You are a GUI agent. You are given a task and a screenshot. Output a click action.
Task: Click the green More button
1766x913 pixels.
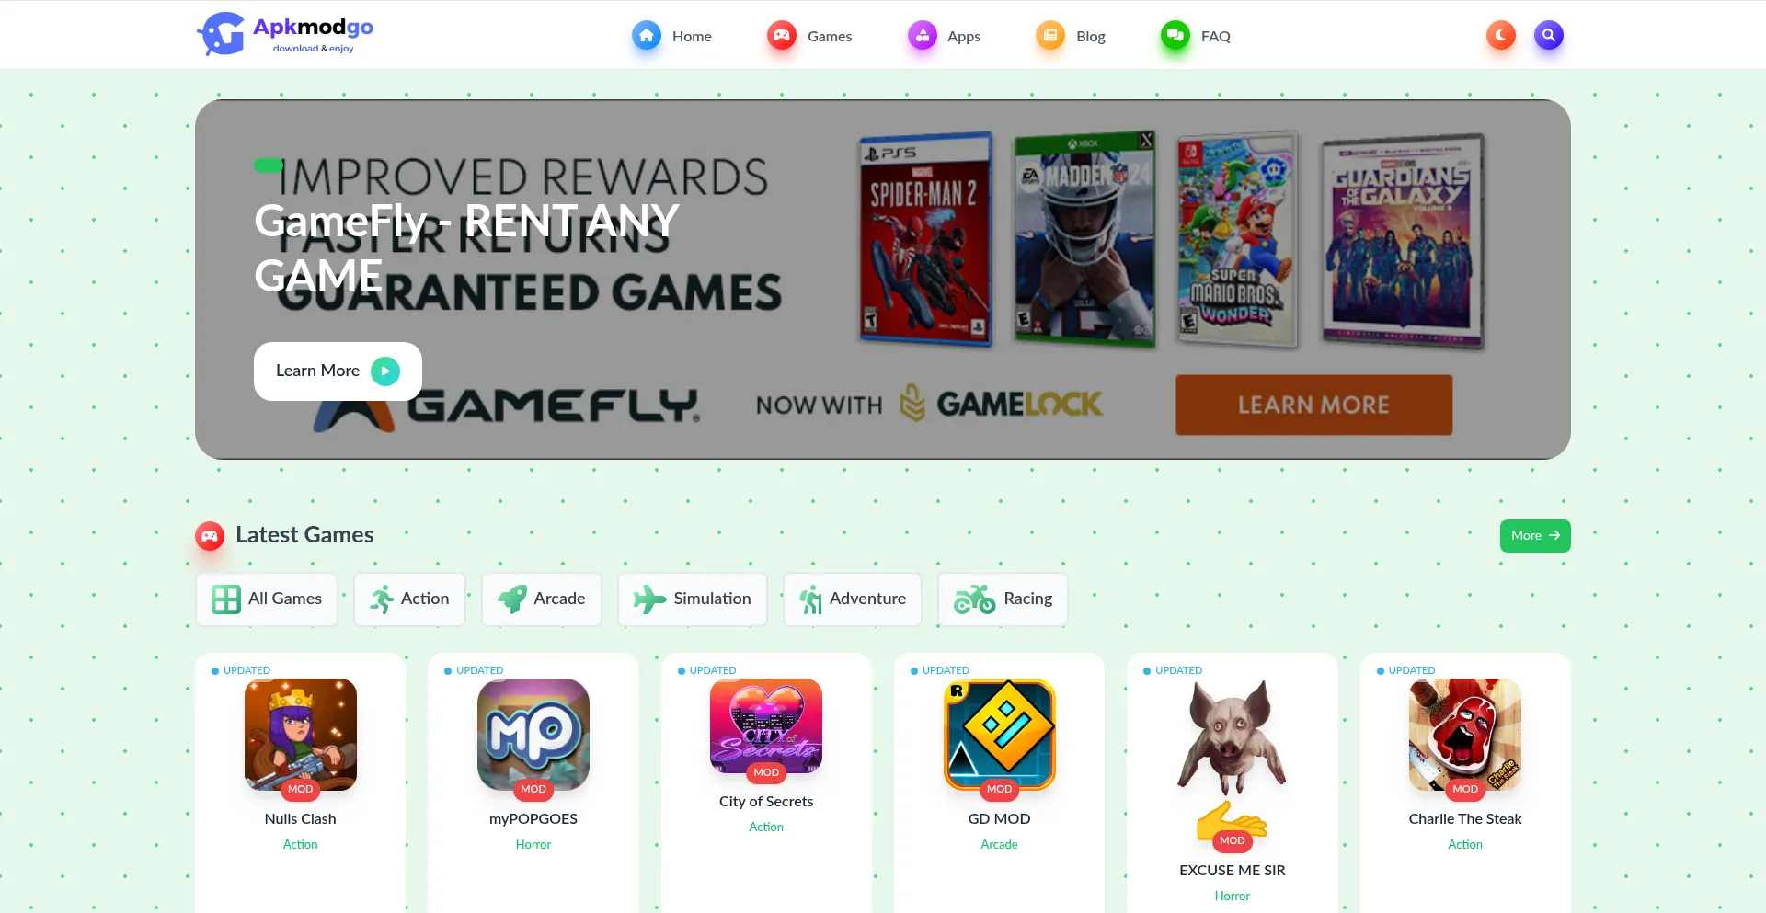pyautogui.click(x=1535, y=536)
